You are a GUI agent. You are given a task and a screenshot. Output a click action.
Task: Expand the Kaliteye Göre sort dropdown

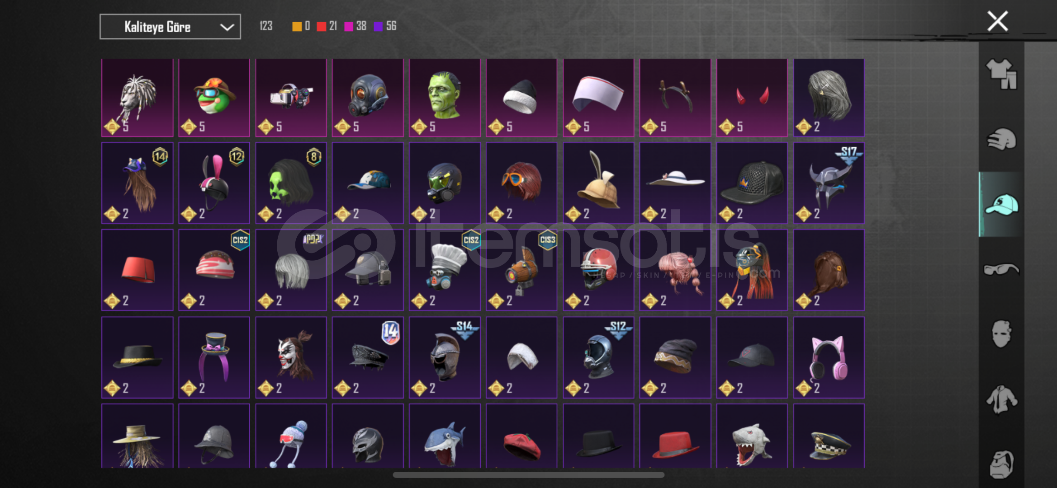(x=170, y=27)
